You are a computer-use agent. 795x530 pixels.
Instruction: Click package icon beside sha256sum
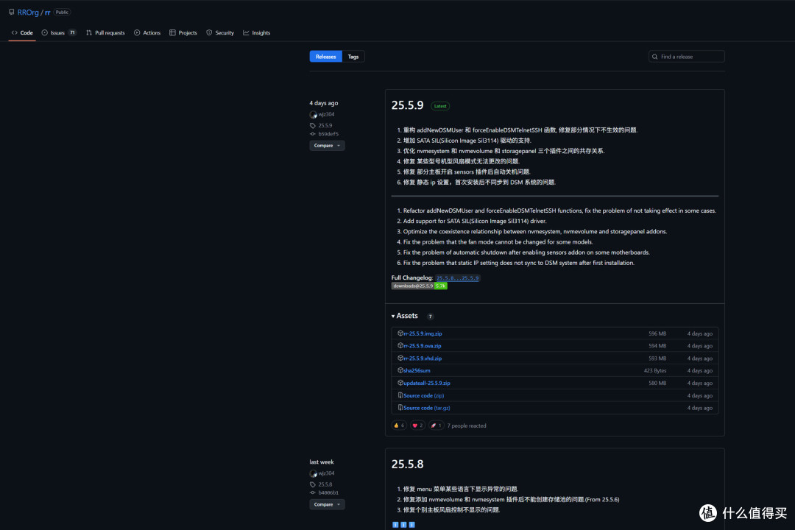(x=400, y=370)
